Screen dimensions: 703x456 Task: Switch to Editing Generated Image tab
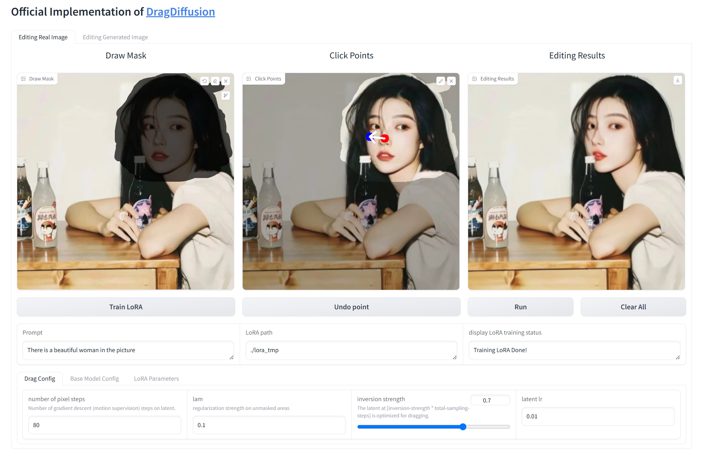(x=115, y=37)
